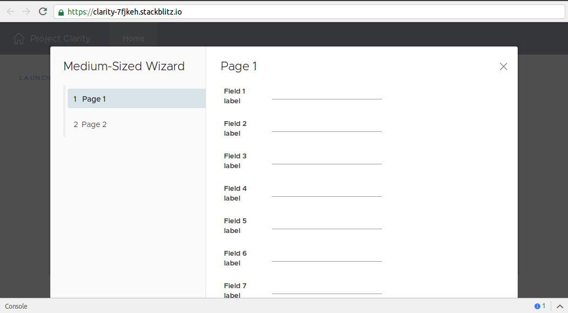Click the Project Clarity home icon

click(x=18, y=38)
